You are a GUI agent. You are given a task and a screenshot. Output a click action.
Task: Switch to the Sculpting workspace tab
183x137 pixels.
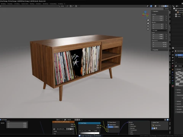(x=10, y=4)
